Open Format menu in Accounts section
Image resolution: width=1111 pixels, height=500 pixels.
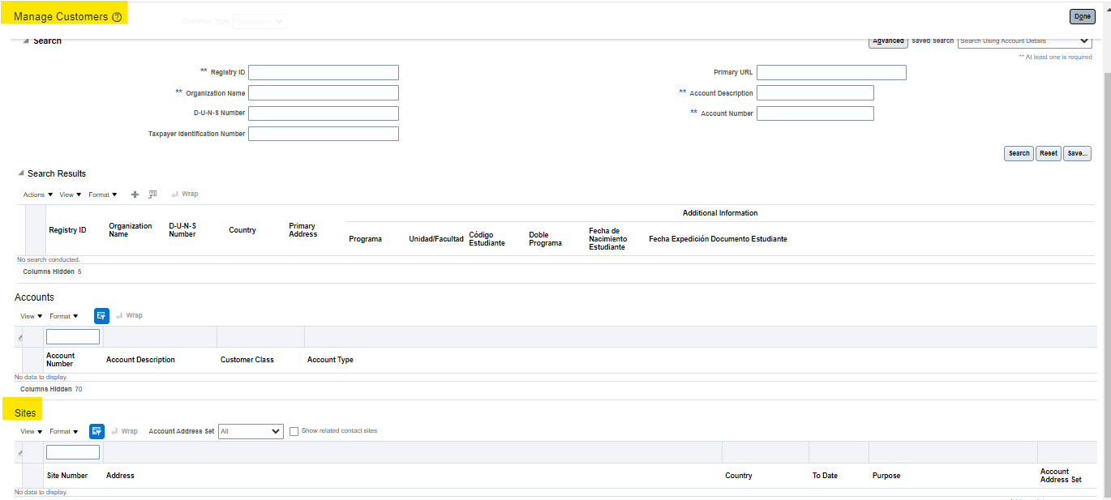click(64, 316)
